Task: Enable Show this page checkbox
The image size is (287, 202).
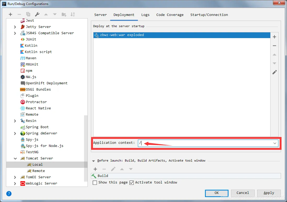Action: click(x=95, y=183)
